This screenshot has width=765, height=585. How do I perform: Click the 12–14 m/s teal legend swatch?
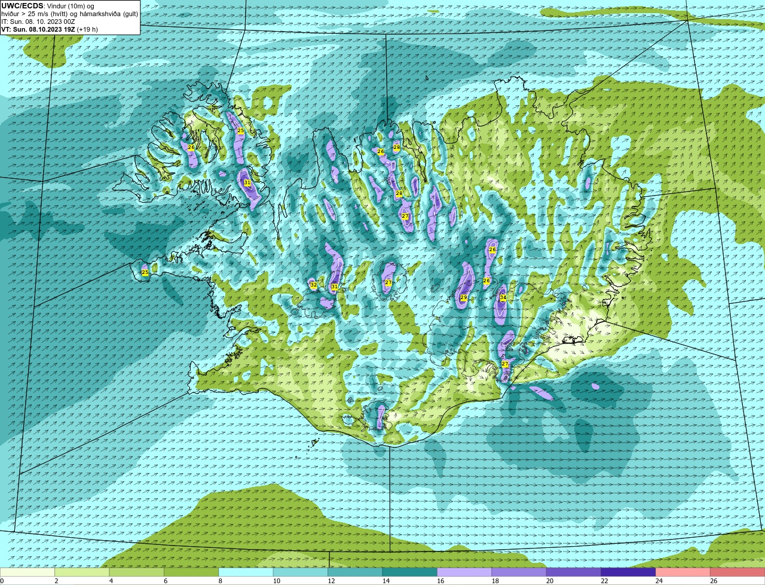click(x=356, y=572)
